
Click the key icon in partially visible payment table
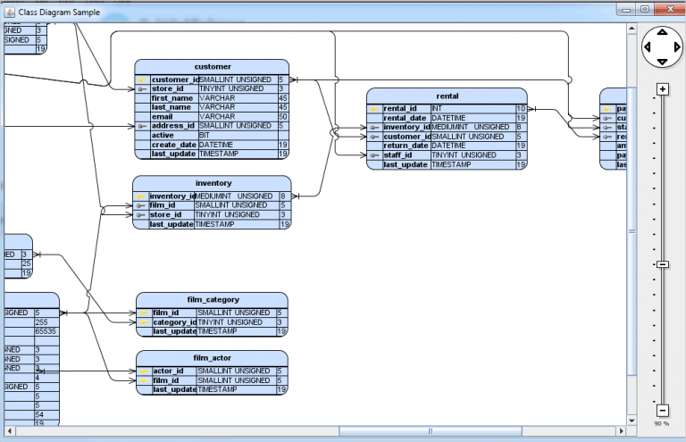pos(607,109)
